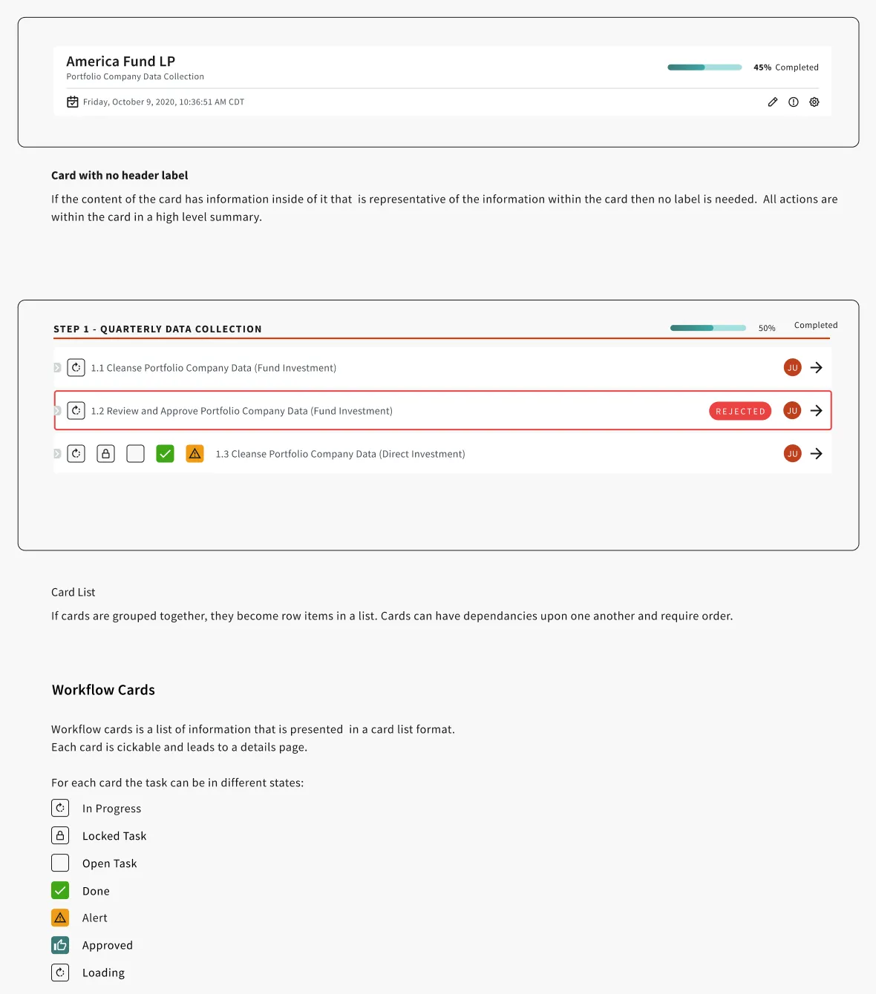Click the 45% Completed label
The image size is (876, 994).
(786, 68)
